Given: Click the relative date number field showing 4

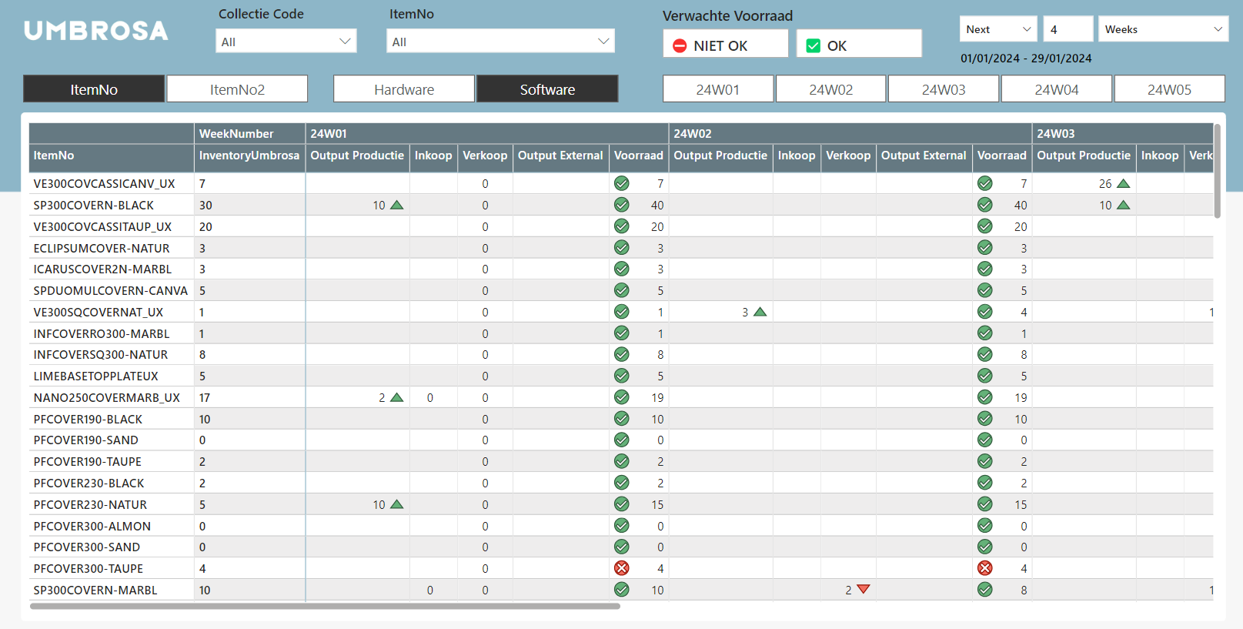Looking at the screenshot, I should coord(1068,29).
